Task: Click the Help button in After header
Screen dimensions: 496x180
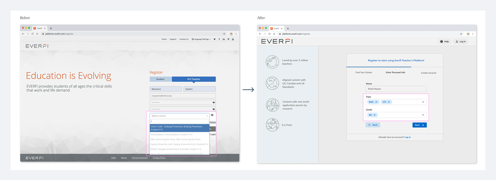Action: [x=445, y=42]
